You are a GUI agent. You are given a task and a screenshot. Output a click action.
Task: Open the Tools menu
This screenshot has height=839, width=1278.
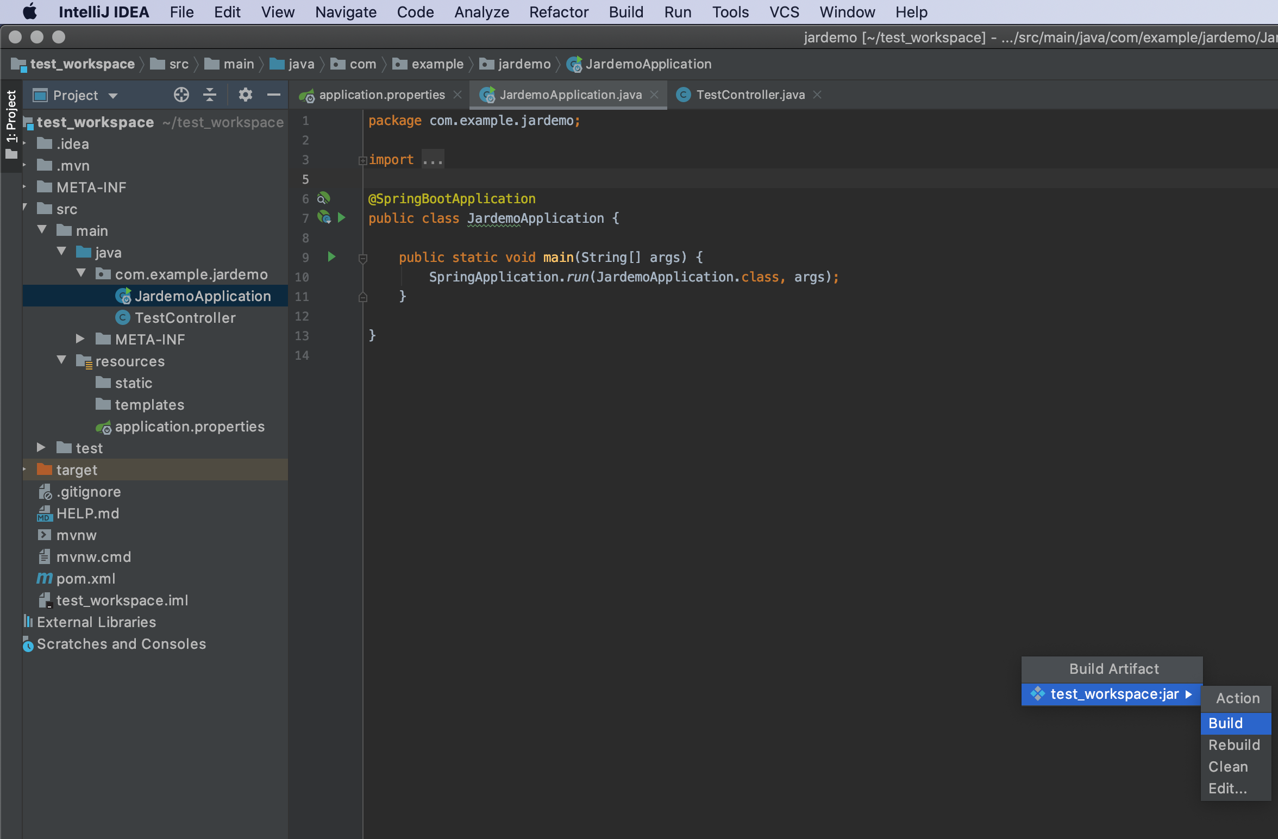coord(730,12)
